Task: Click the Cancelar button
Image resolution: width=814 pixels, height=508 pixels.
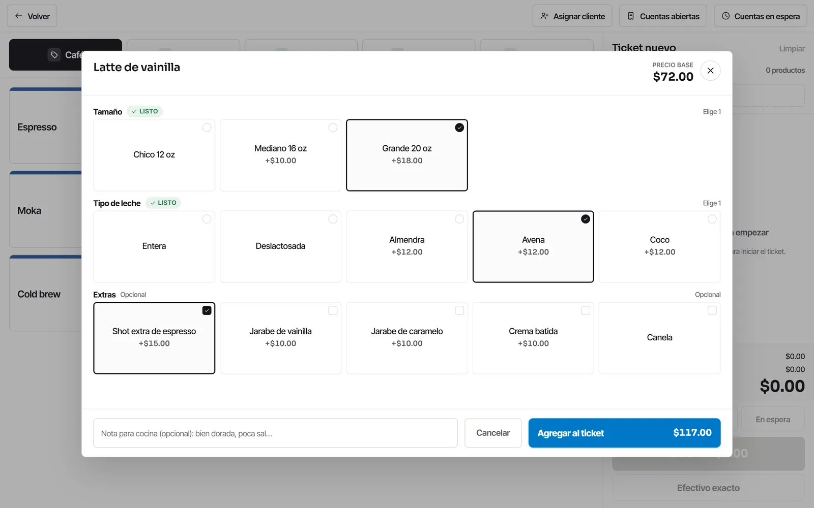Action: pos(493,433)
